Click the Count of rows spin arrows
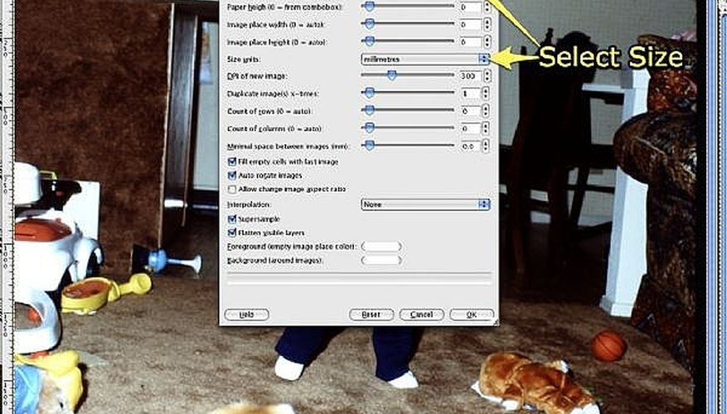Screen dimensions: 727x414 (x=486, y=111)
